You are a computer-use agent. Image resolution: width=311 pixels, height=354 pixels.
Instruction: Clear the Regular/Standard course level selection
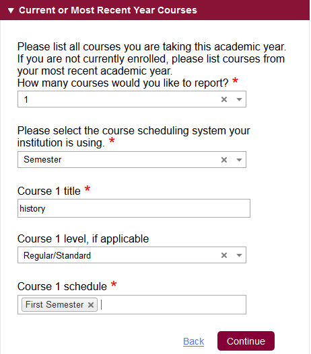click(224, 255)
